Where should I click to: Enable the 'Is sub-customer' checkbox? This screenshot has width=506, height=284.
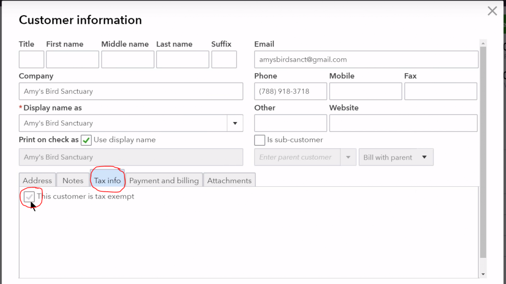coord(259,140)
